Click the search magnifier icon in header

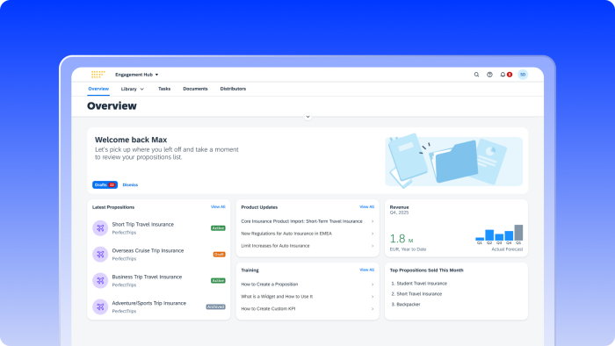(x=476, y=75)
